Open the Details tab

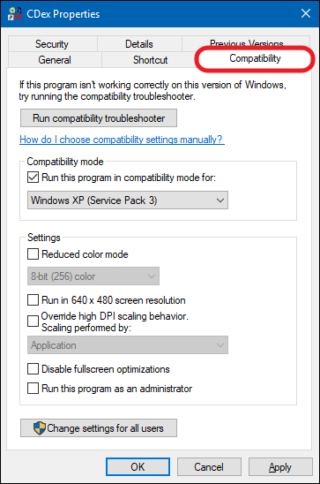pos(139,44)
